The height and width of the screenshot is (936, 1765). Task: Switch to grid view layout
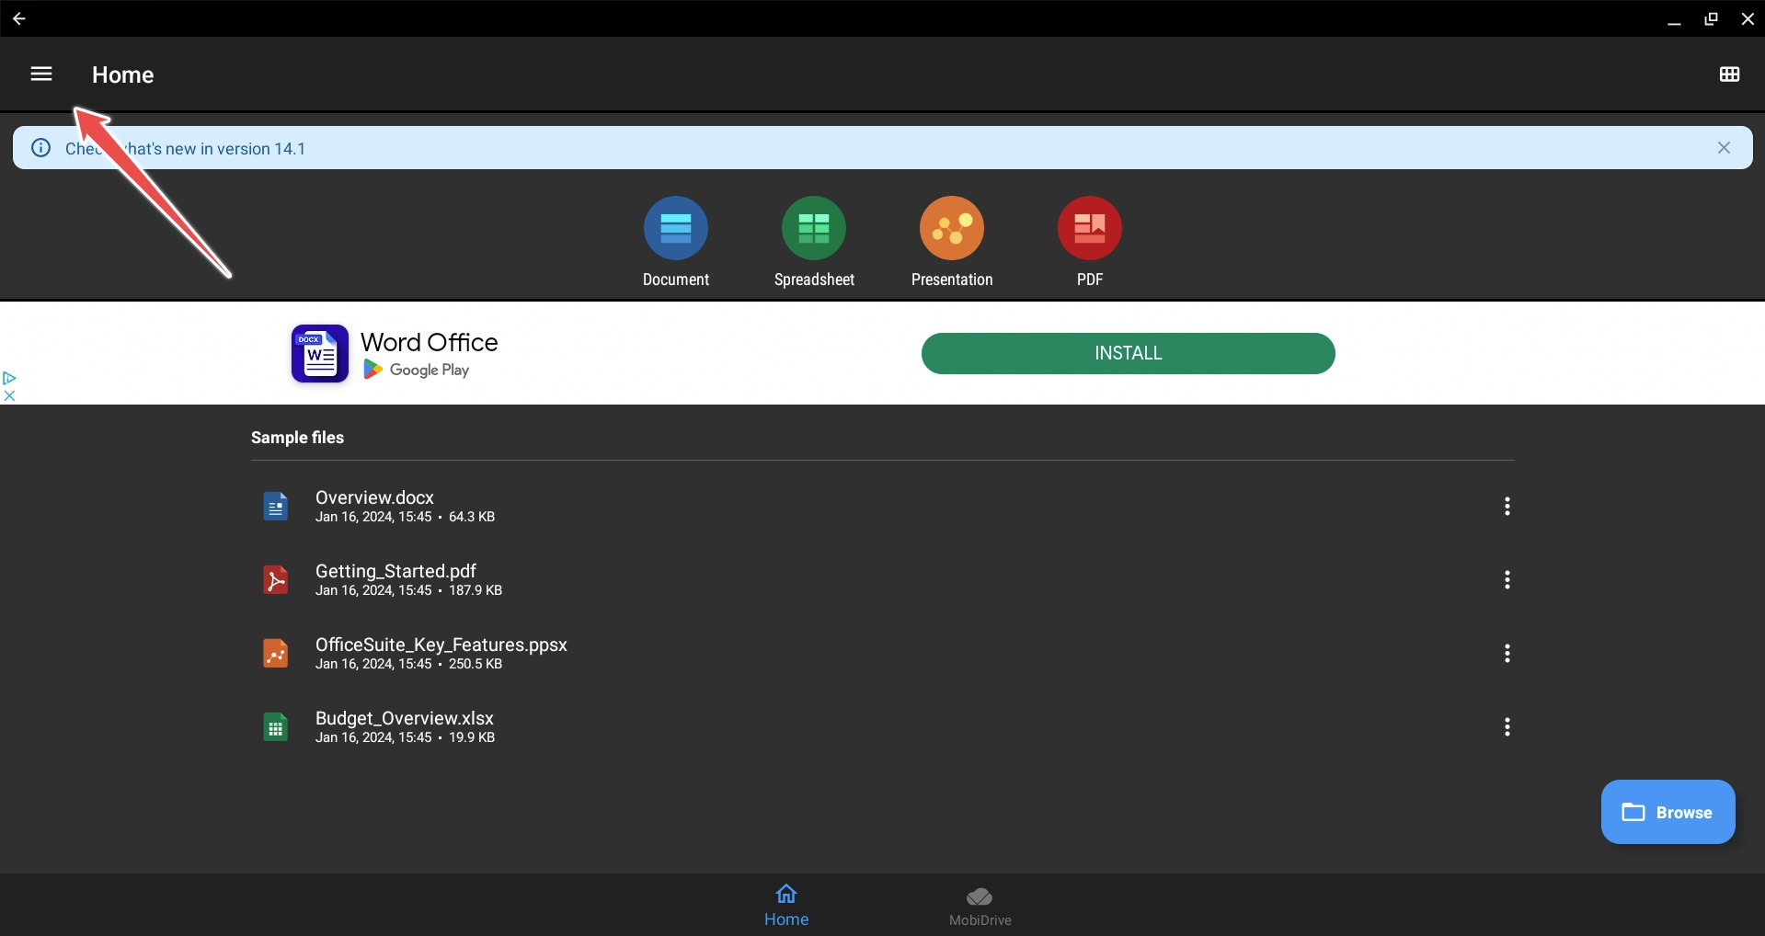[1729, 74]
